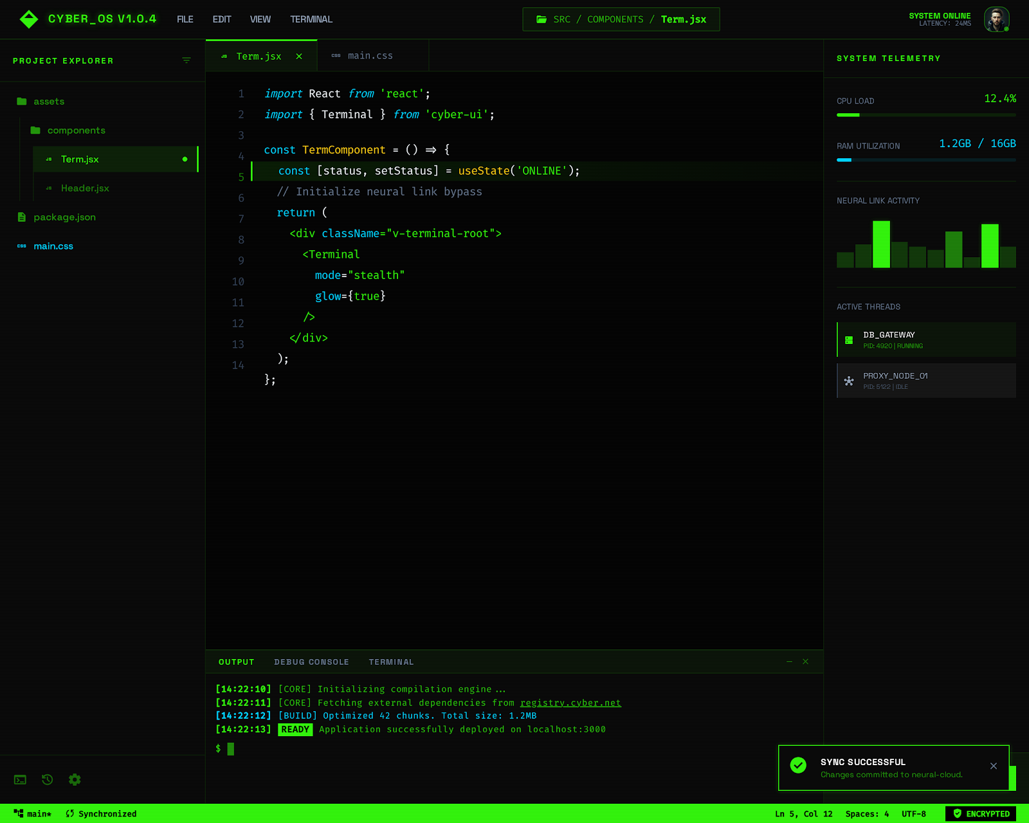Screen dimensions: 1029x823
Task: Follow the registry.cyber.net link
Action: tap(570, 703)
